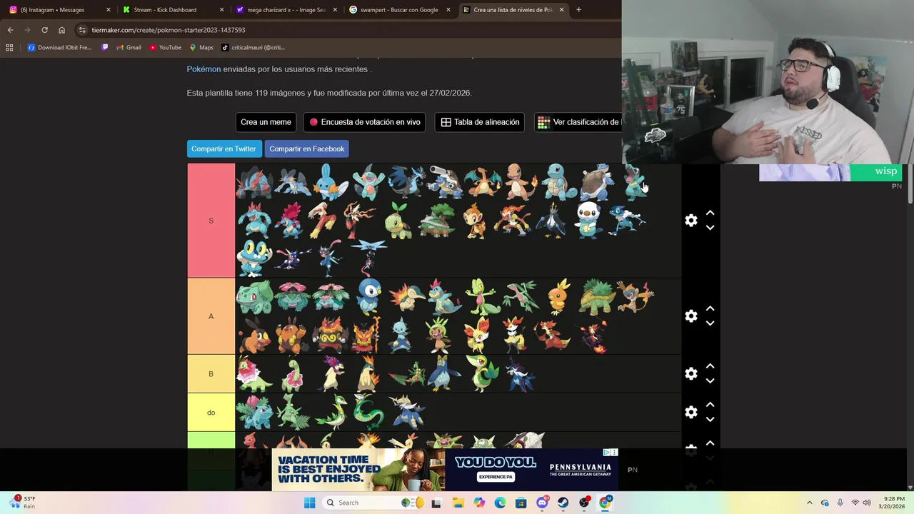Open Microsoft Edge from the taskbar
Image resolution: width=914 pixels, height=514 pixels.
pos(500,503)
